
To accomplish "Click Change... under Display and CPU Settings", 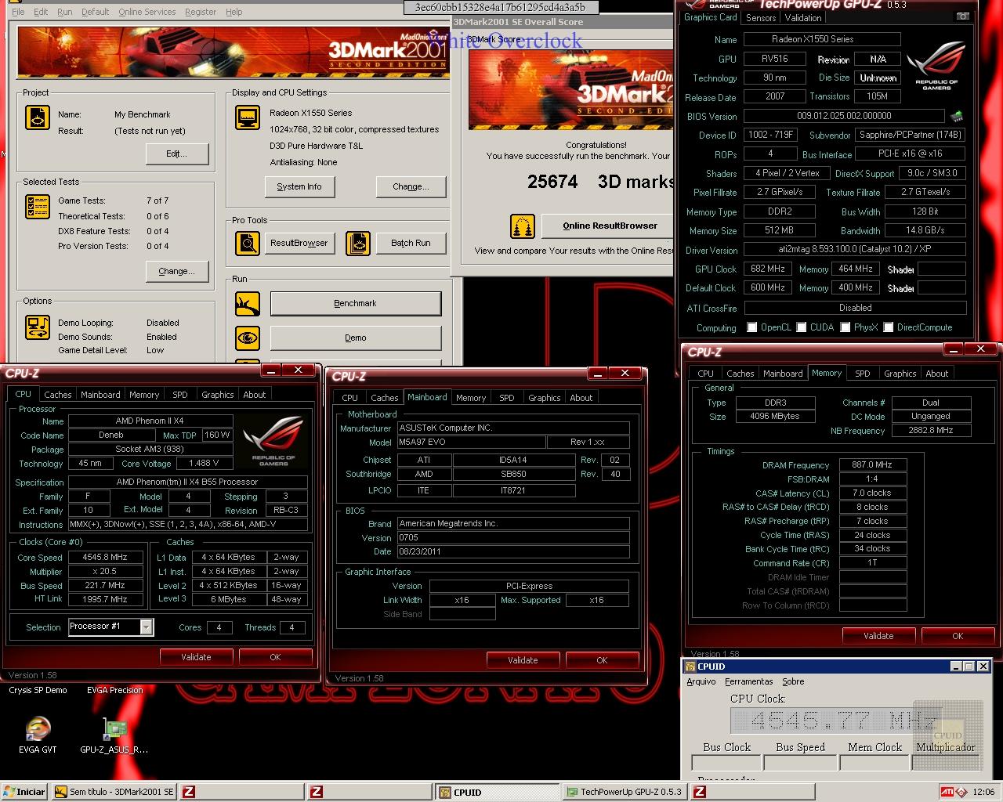I will pyautogui.click(x=411, y=186).
